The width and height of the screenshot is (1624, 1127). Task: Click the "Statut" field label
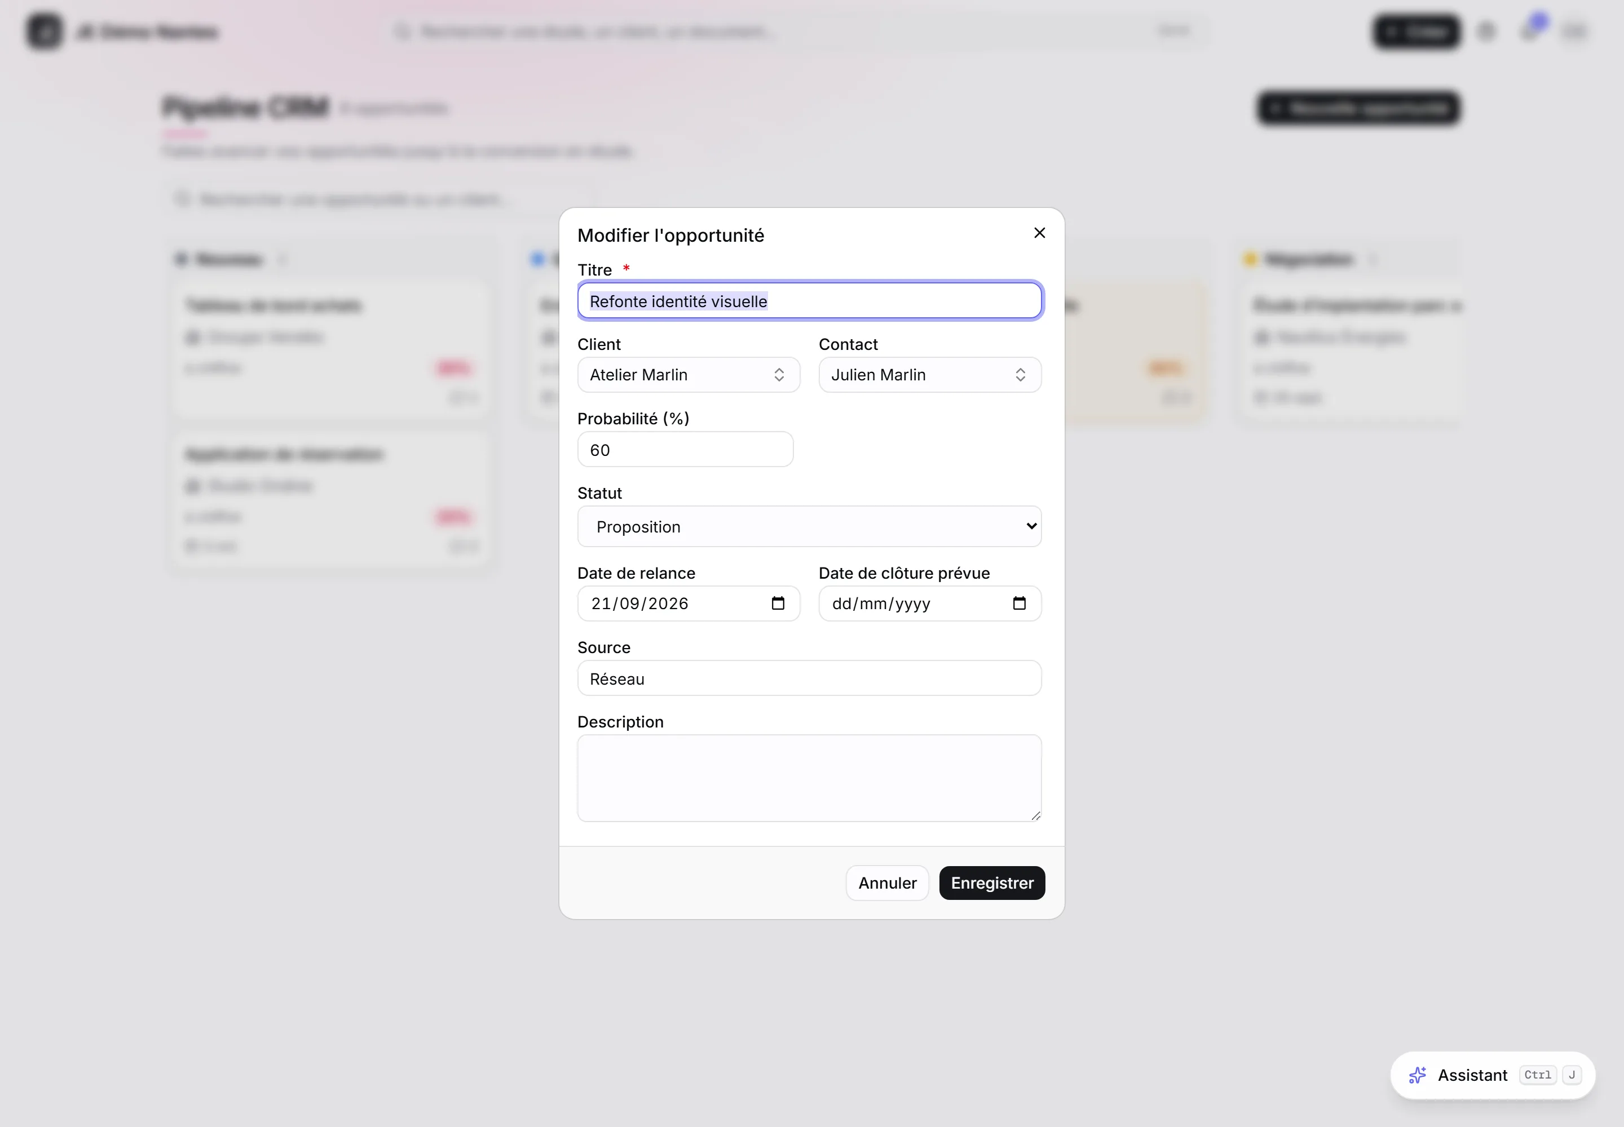(599, 493)
